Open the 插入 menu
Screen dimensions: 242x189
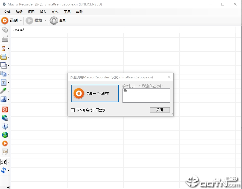point(43,12)
